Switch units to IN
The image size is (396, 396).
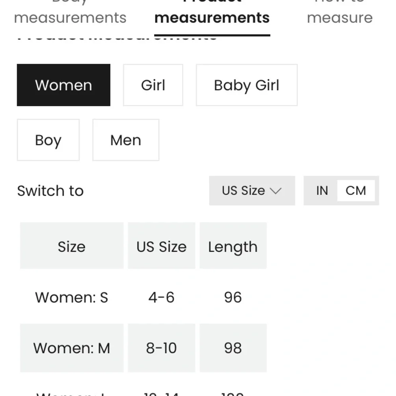click(322, 190)
